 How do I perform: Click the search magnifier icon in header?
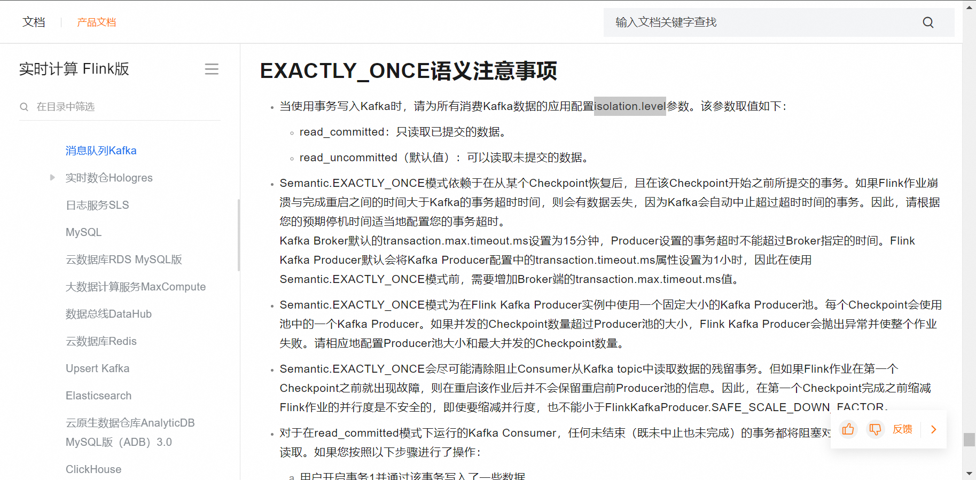click(928, 22)
